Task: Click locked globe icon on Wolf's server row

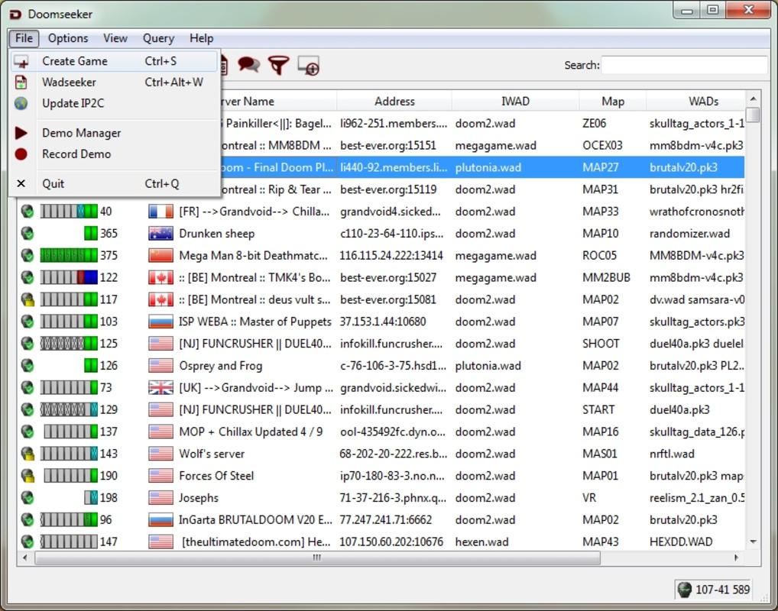Action: [x=28, y=454]
